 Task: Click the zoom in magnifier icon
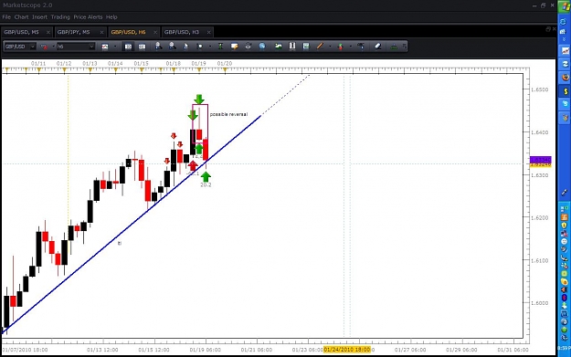click(158, 47)
